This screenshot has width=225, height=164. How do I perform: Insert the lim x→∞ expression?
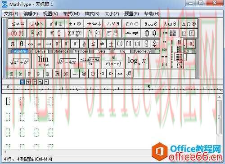click(43, 61)
